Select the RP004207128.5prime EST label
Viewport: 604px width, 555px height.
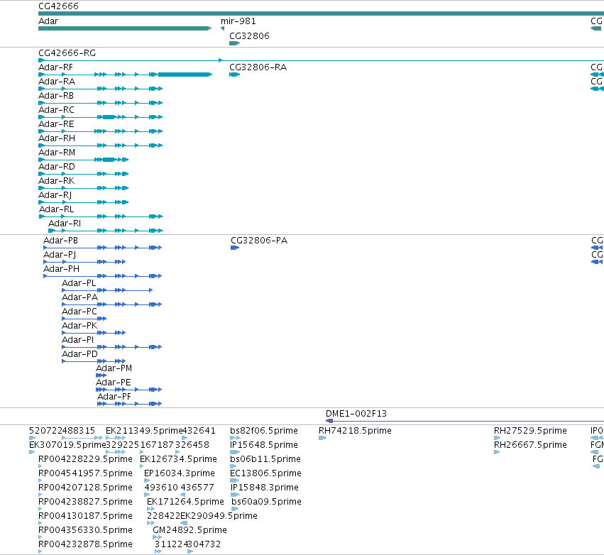(85, 488)
